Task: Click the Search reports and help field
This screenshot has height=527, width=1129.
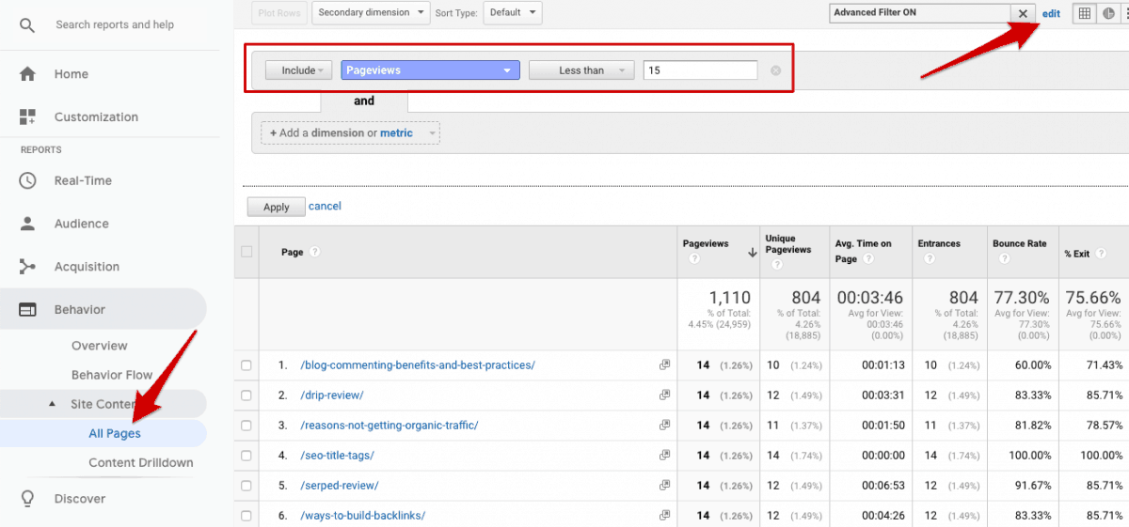Action: (115, 24)
